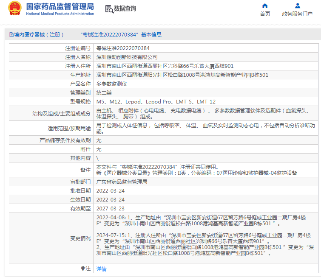Click the 管理类别 row label
321x277 pixels.
point(80,93)
